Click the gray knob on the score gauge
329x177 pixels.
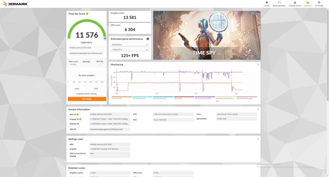click(105, 38)
